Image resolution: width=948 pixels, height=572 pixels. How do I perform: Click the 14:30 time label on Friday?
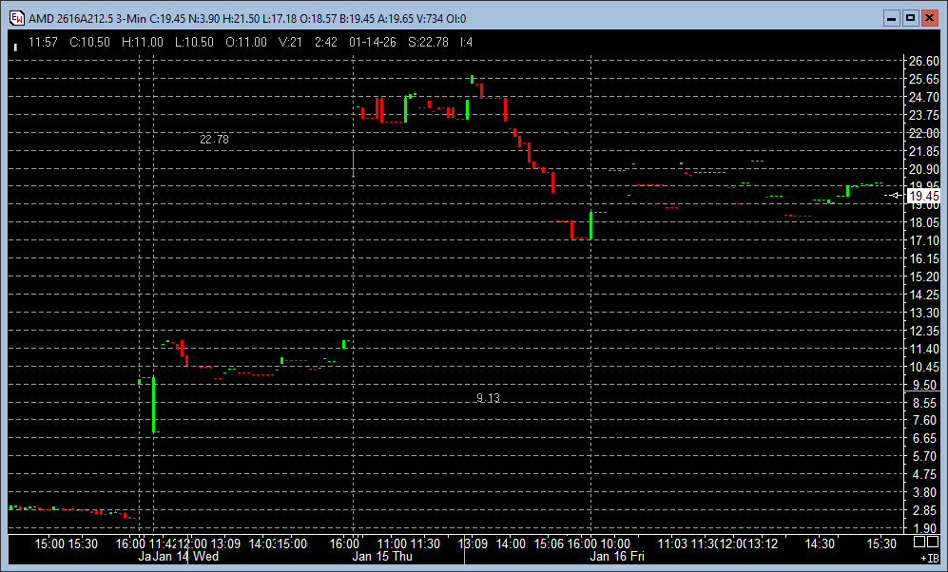coord(821,543)
